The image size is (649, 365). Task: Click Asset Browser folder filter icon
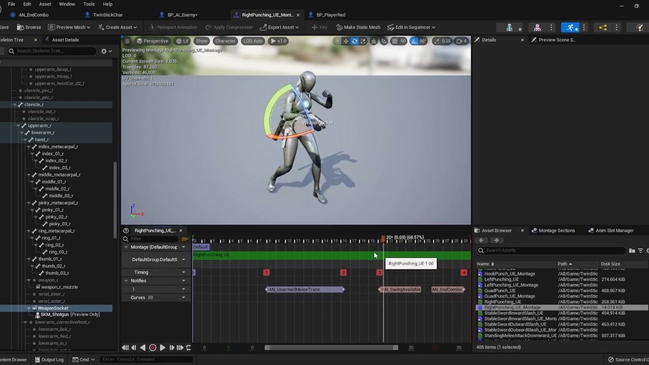point(632,250)
